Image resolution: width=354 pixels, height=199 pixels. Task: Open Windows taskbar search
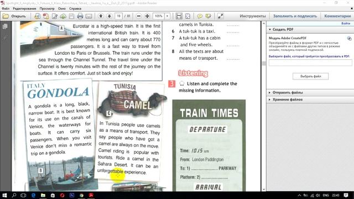point(14,195)
